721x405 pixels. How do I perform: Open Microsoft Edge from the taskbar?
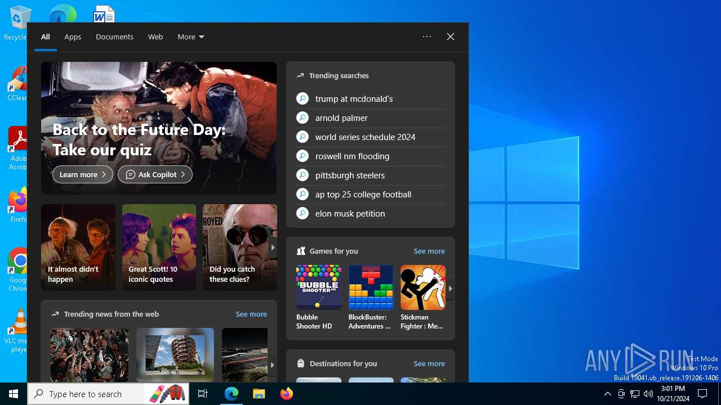click(232, 394)
